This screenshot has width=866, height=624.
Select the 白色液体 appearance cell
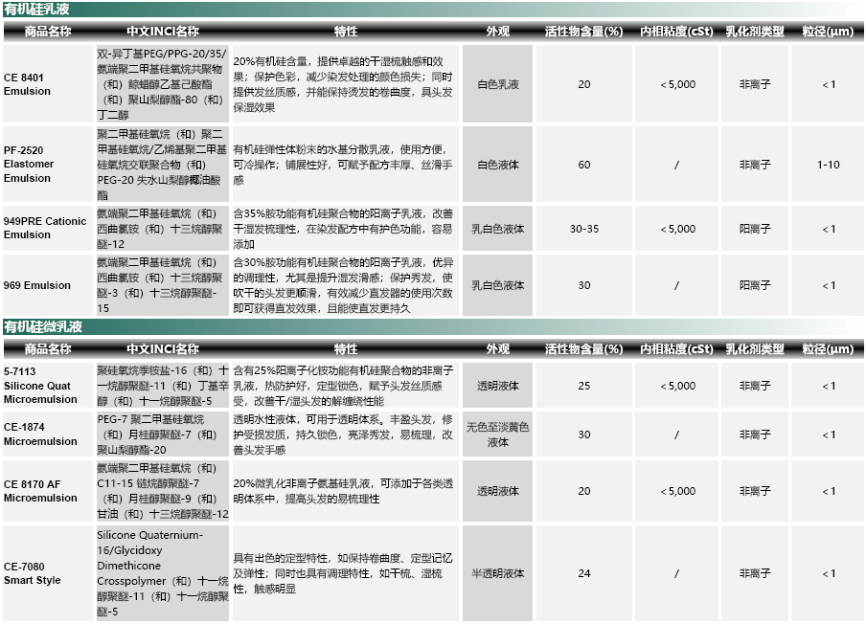click(x=497, y=165)
